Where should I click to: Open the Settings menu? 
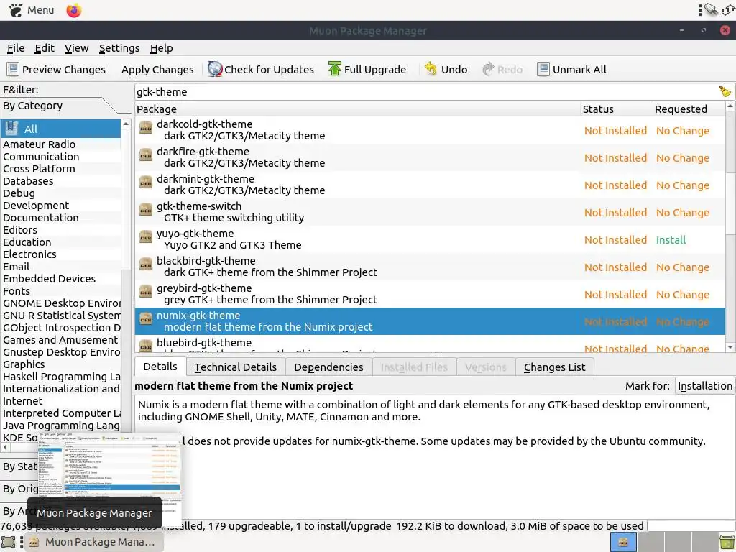[x=119, y=48]
